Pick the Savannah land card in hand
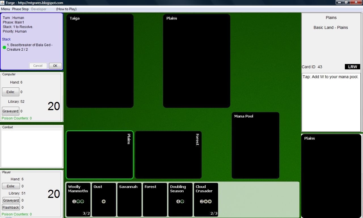Image resolution: width=363 pixels, height=218 pixels. pos(129,200)
